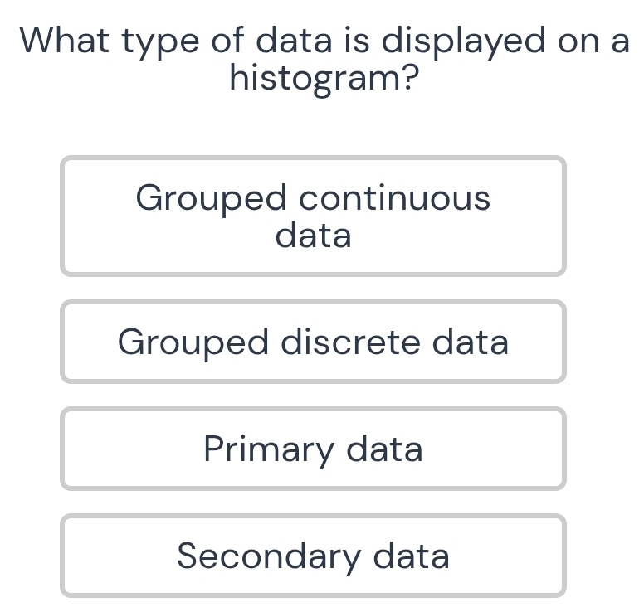Image resolution: width=644 pixels, height=612 pixels.
Task: Select the Secondary data answer
Action: pyautogui.click(x=313, y=556)
